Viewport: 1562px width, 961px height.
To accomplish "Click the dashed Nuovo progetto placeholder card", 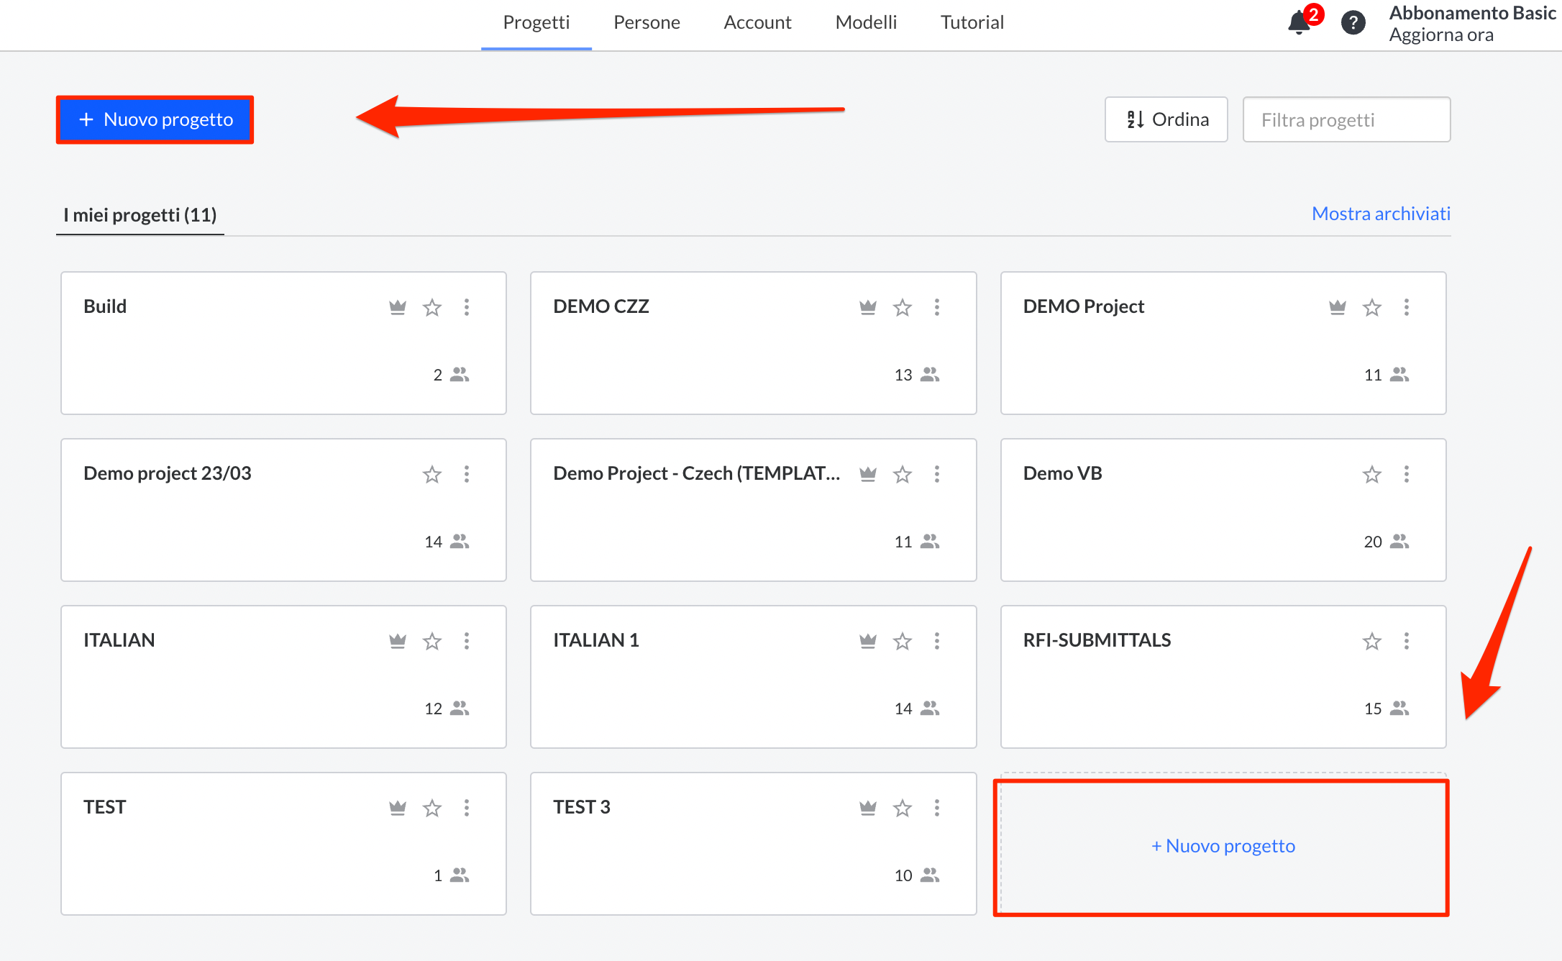I will click(1223, 846).
